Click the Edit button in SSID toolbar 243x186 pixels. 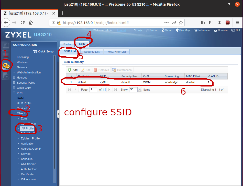[x=86, y=70]
